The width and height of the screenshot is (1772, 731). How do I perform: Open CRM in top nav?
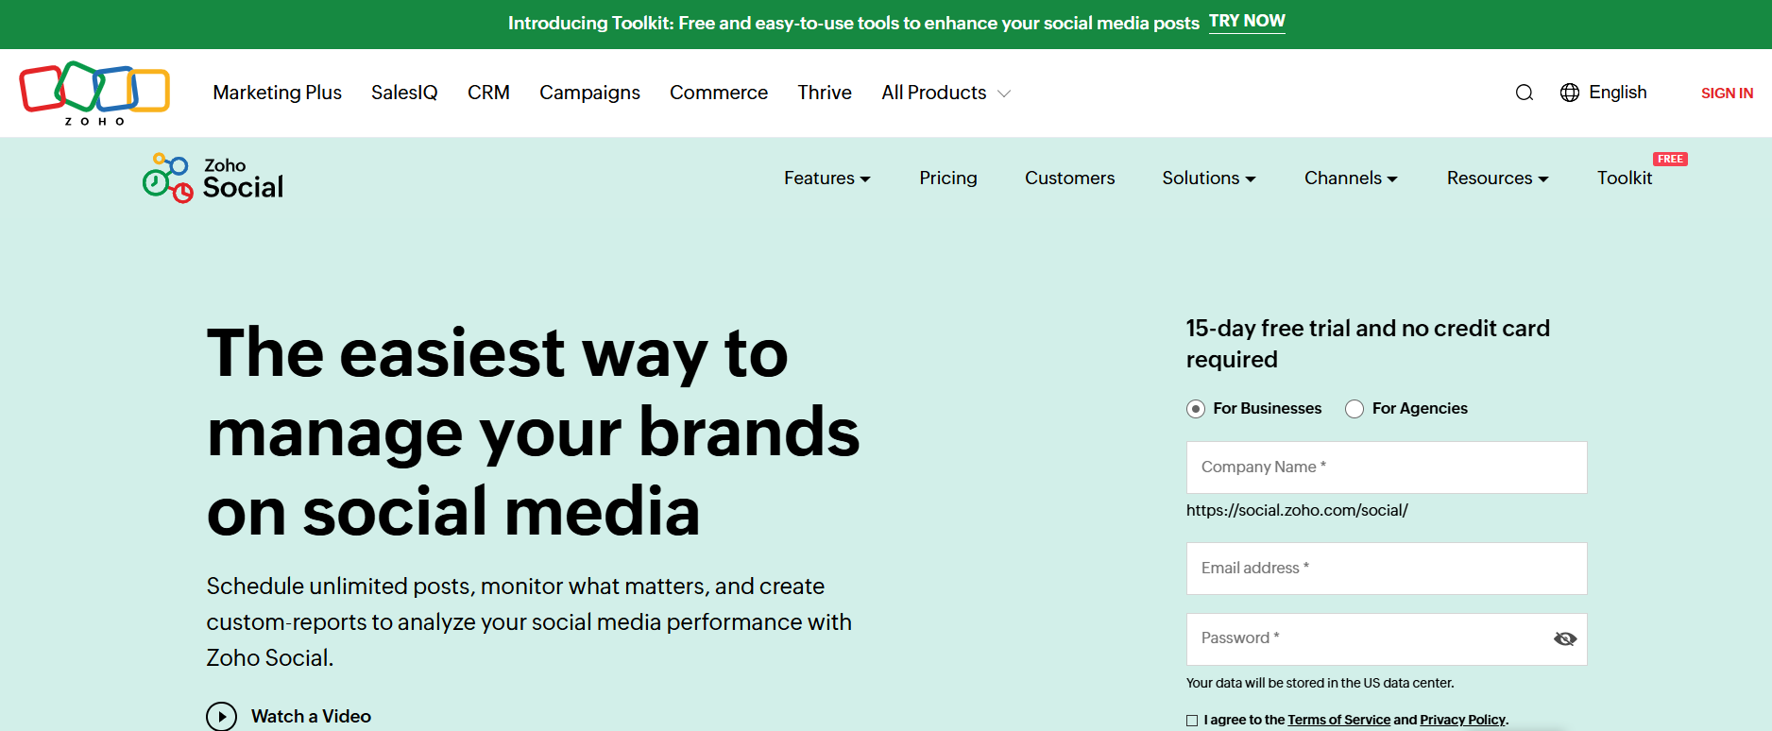click(x=488, y=93)
